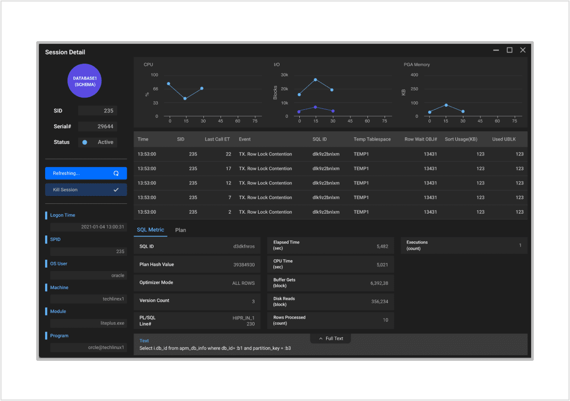Click the checkmark icon on Kill Session
Image resolution: width=570 pixels, height=401 pixels.
tap(116, 190)
